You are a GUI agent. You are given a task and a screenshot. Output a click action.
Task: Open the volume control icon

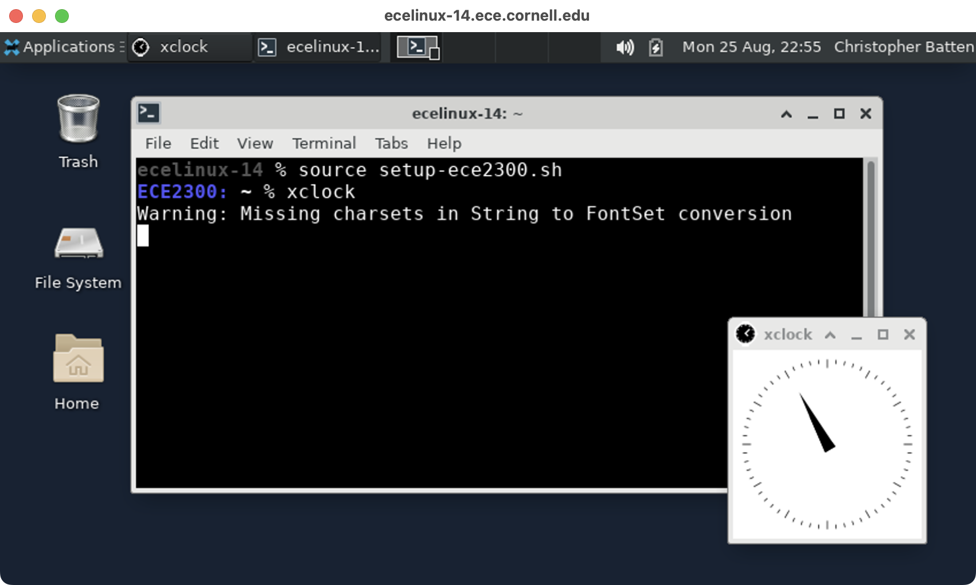(625, 47)
